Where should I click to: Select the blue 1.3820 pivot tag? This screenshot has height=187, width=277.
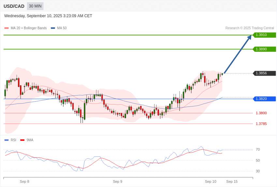(x=264, y=99)
